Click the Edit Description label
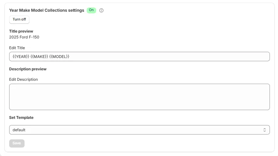The height and width of the screenshot is (156, 278). tap(24, 79)
